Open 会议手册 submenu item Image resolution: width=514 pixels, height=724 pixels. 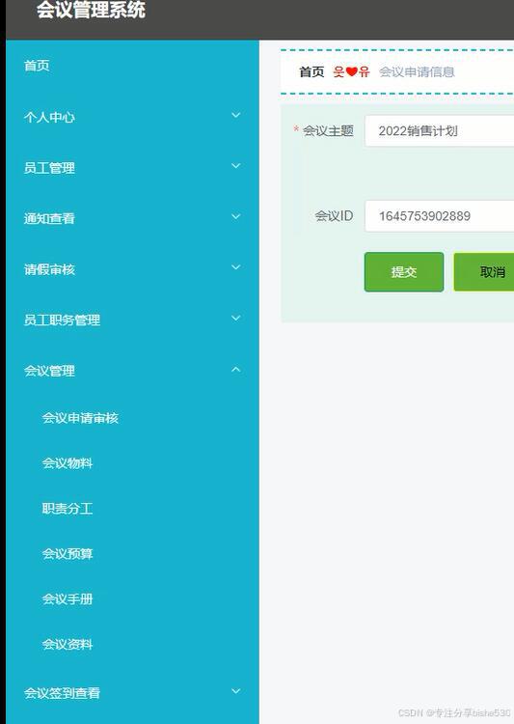pyautogui.click(x=68, y=599)
